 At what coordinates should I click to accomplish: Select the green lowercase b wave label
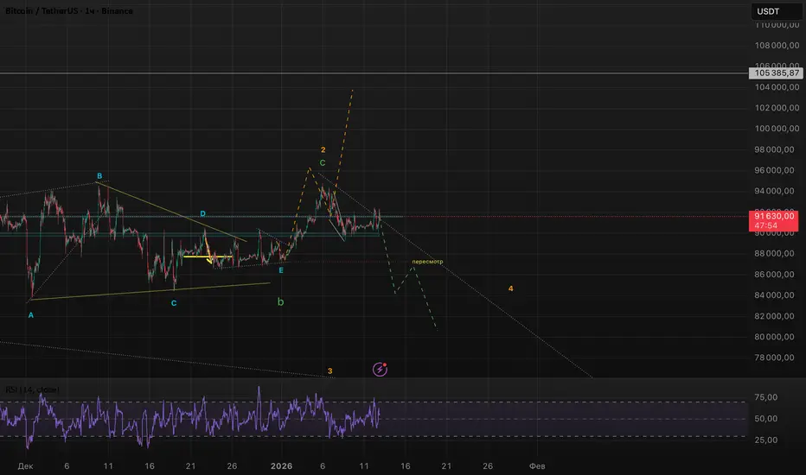tap(281, 301)
